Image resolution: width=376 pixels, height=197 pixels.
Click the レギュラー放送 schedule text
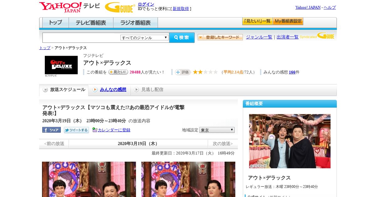[x=282, y=186]
